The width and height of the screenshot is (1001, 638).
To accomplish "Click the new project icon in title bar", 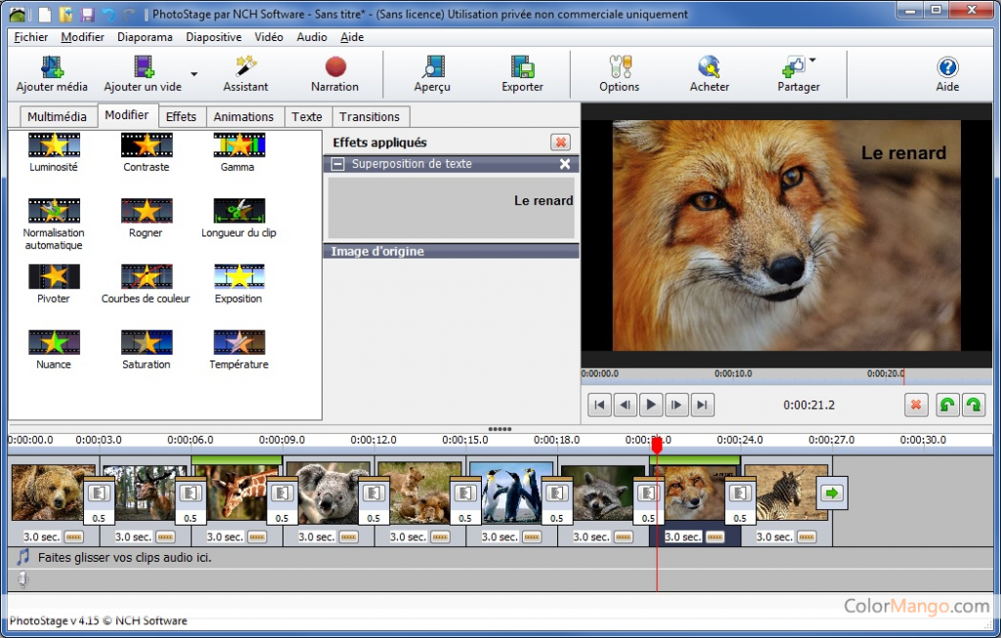I will click(44, 14).
